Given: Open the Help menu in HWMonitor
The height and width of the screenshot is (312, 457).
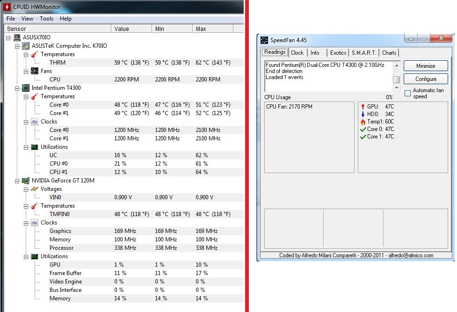Looking at the screenshot, I should click(x=65, y=19).
